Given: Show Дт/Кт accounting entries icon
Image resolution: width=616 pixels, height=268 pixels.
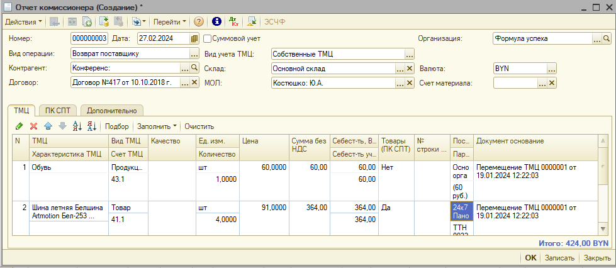Looking at the screenshot, I should (x=233, y=21).
